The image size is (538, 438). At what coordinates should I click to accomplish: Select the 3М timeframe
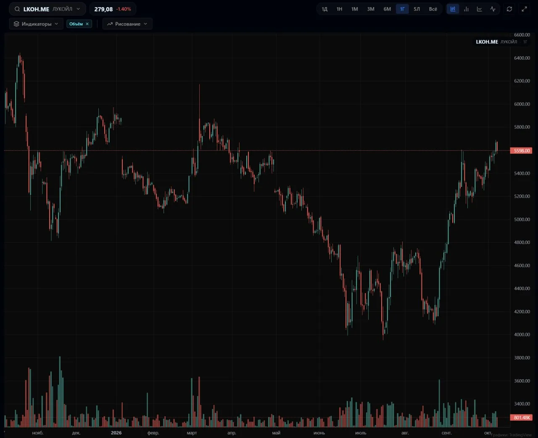tap(371, 9)
